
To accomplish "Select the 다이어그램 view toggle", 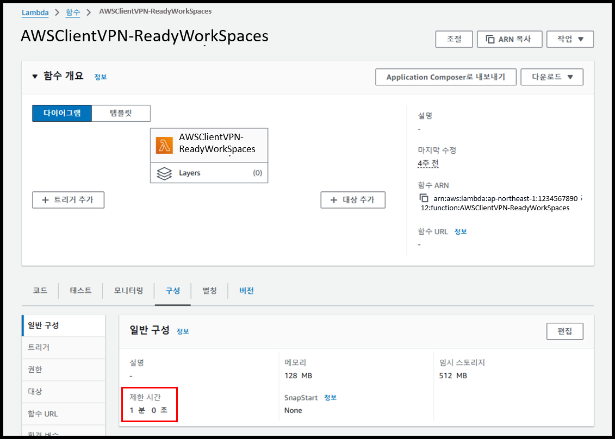I will coord(62,113).
